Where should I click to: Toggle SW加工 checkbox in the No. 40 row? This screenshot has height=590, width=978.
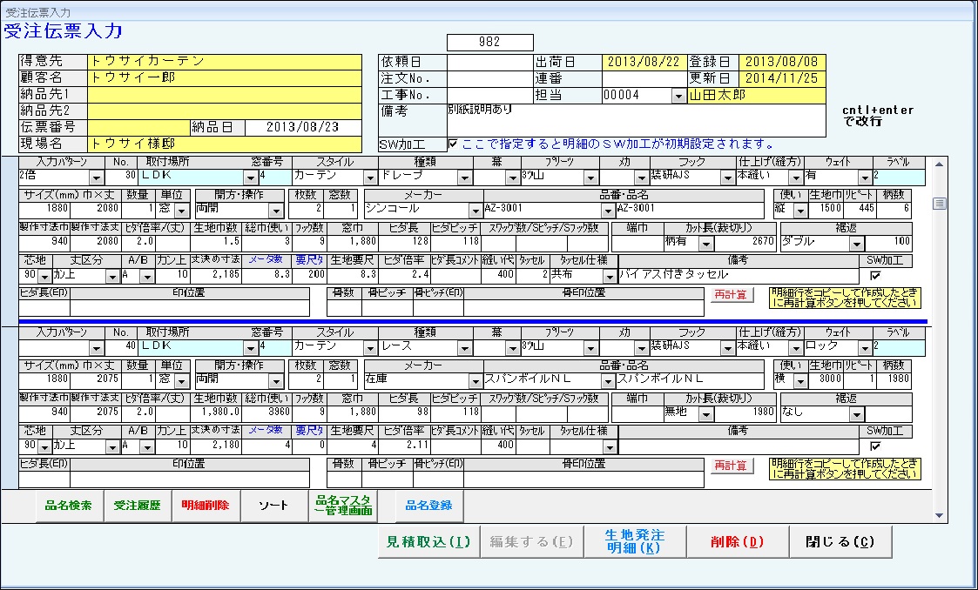876,446
